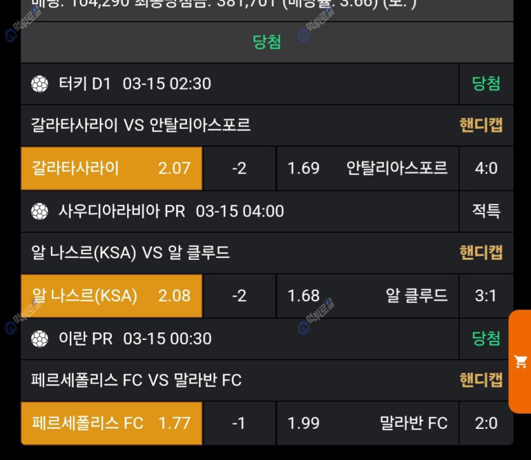Click the soccer ball icon beside 사우디아라비아 PR
The height and width of the screenshot is (460, 531).
coord(39,211)
